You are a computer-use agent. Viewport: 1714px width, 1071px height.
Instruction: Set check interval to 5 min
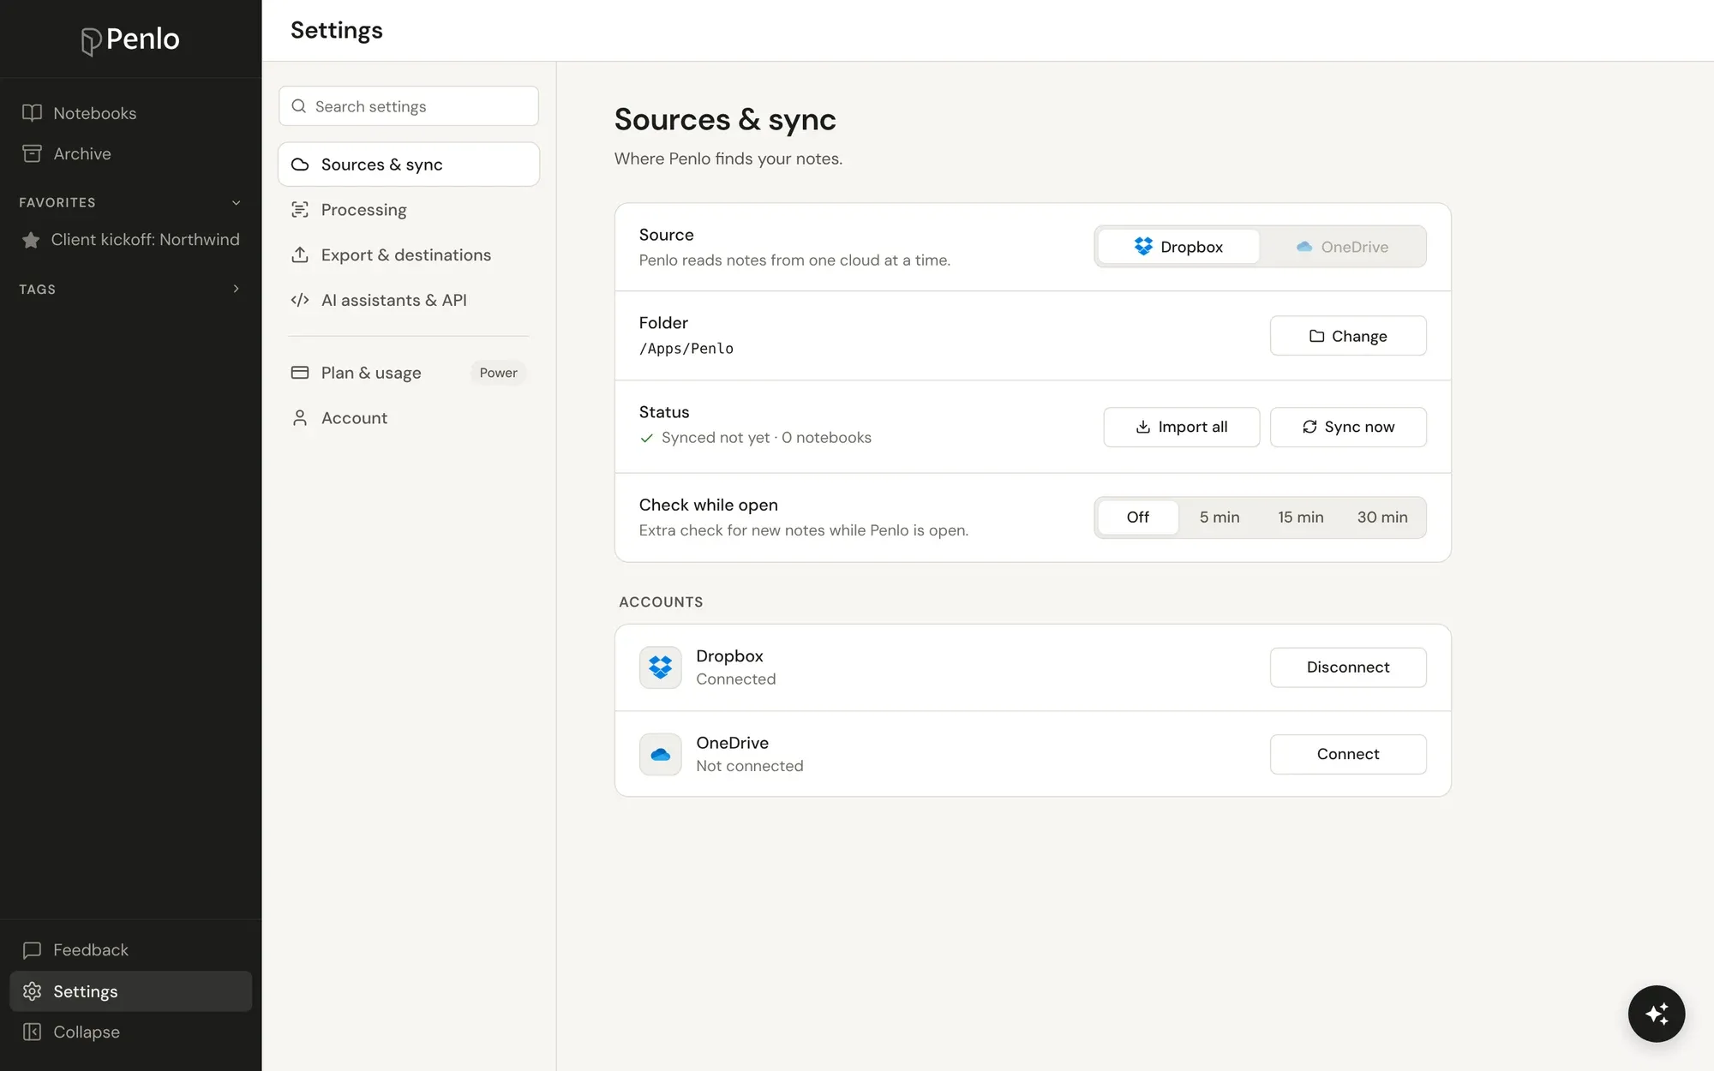(1220, 518)
